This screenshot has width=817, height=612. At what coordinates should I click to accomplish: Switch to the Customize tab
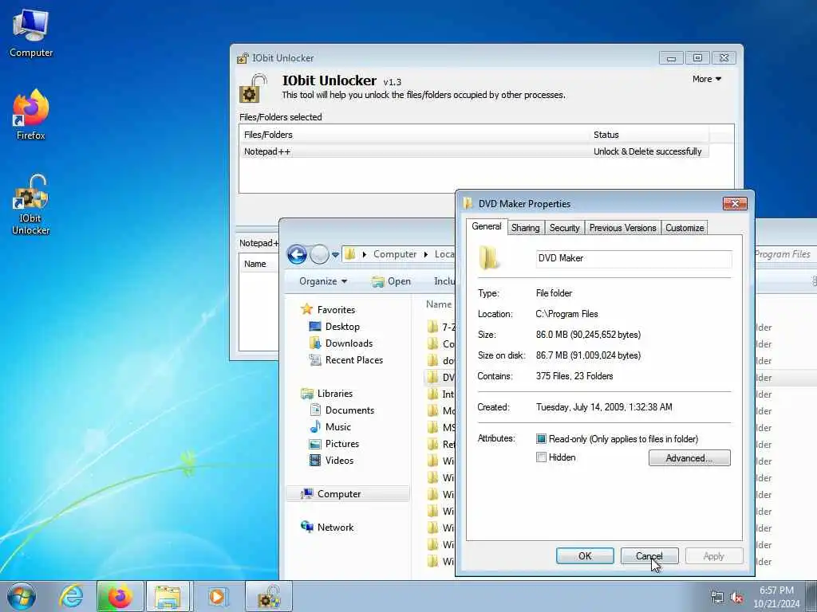[x=685, y=228]
